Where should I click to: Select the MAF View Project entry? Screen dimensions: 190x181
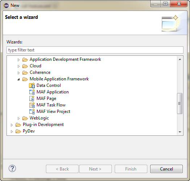click(x=53, y=111)
